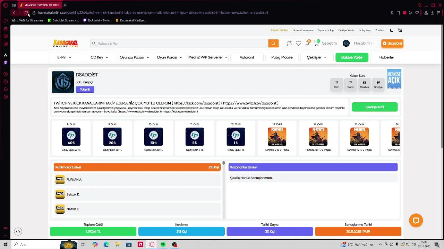Open the Sepetim shopping cart

[325, 43]
